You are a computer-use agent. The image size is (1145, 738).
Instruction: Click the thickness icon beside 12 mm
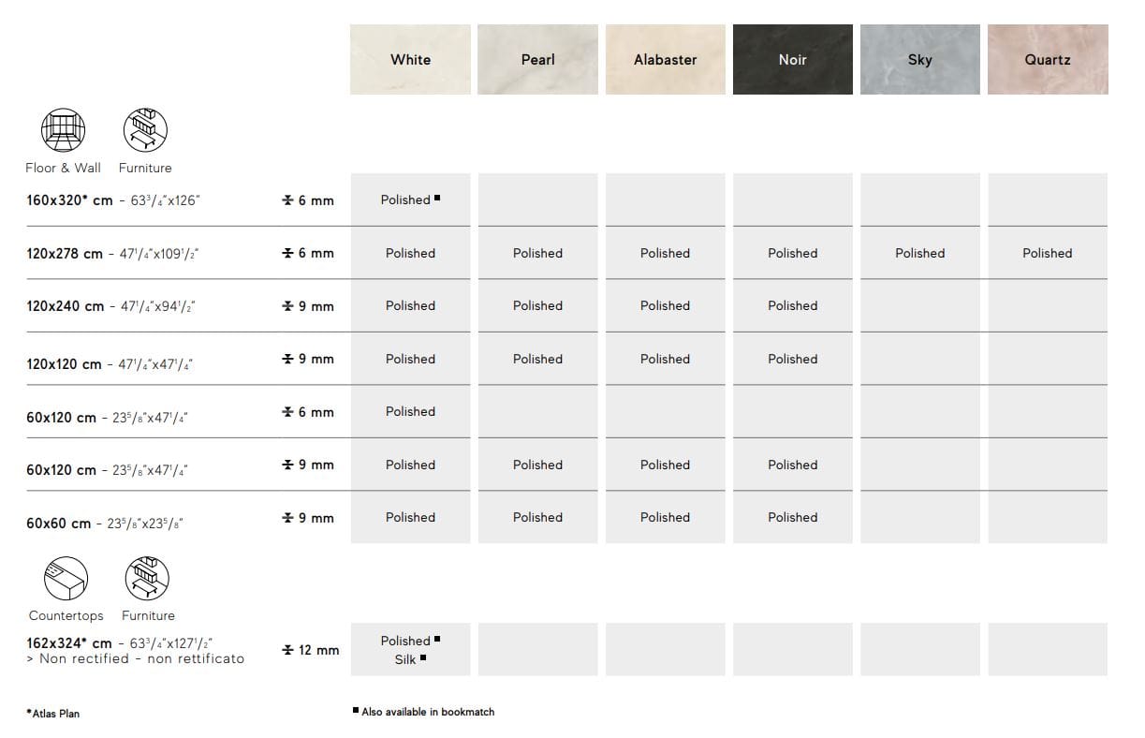point(287,650)
